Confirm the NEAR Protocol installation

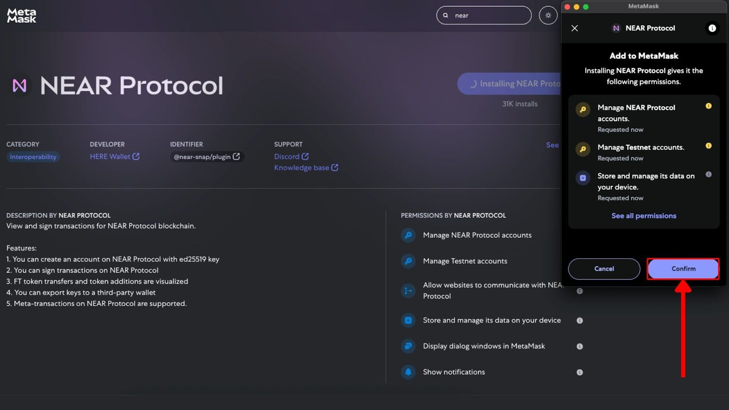[683, 269]
